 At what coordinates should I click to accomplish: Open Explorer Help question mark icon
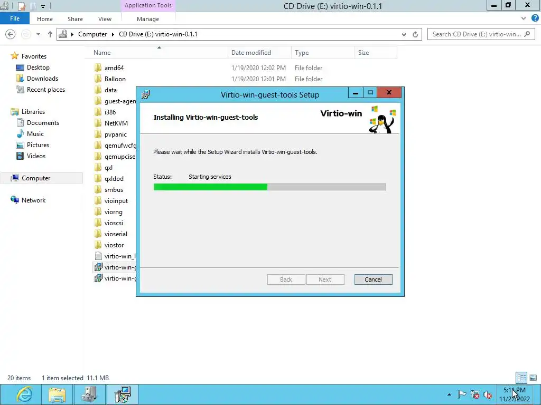[x=535, y=18]
